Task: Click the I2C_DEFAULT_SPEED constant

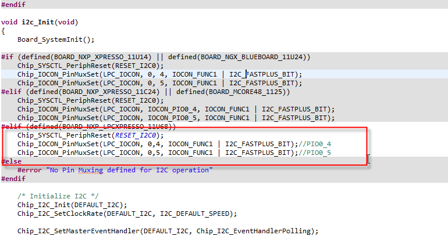Action: pyautogui.click(x=194, y=214)
